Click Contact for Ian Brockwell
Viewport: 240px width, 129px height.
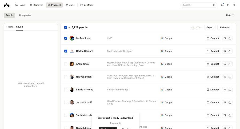[213, 38]
